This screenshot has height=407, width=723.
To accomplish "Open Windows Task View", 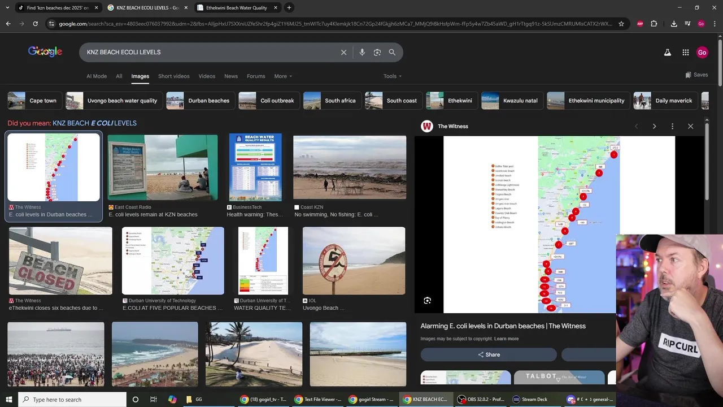I will point(153,399).
